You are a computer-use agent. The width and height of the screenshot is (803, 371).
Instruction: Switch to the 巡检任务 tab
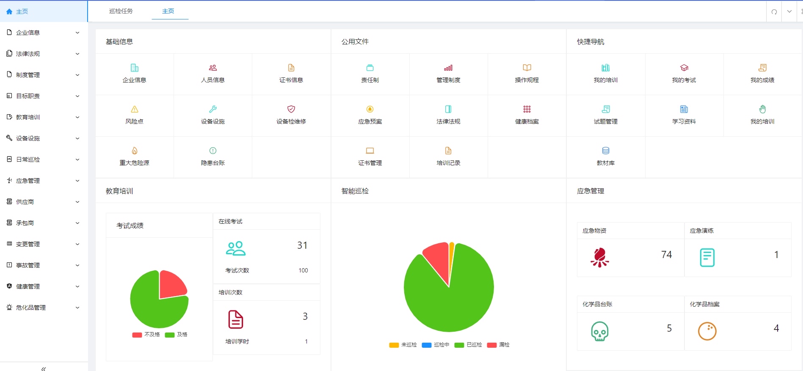[121, 11]
